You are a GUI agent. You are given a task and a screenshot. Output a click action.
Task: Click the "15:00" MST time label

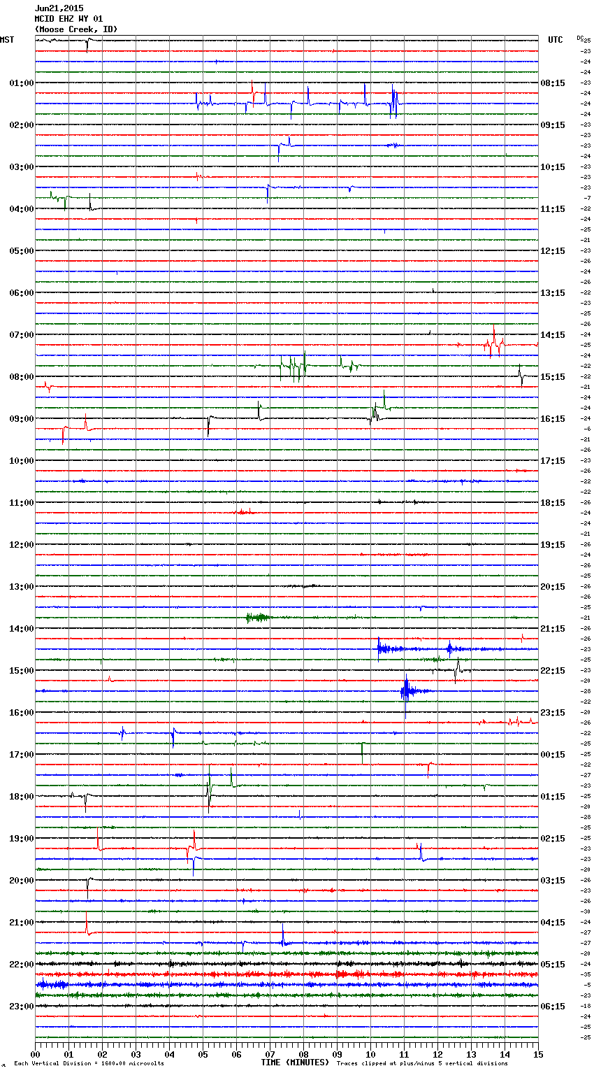click(x=22, y=671)
